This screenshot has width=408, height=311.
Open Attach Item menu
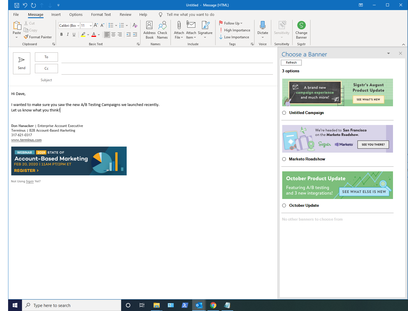pyautogui.click(x=191, y=30)
